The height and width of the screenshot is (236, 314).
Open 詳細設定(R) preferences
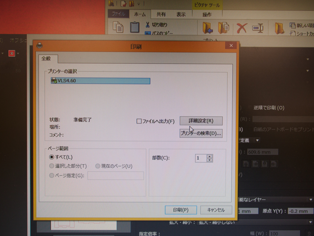pyautogui.click(x=201, y=121)
